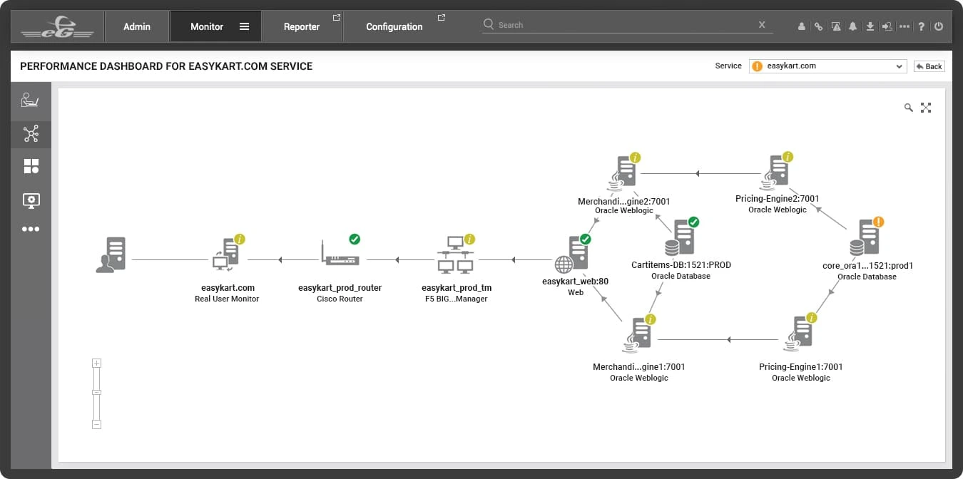Expand the sidebar's three-dot more options
The width and height of the screenshot is (963, 479).
(x=31, y=230)
